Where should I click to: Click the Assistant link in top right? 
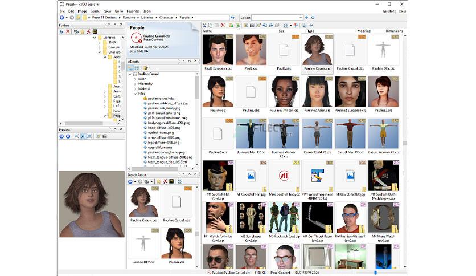pos(389,11)
